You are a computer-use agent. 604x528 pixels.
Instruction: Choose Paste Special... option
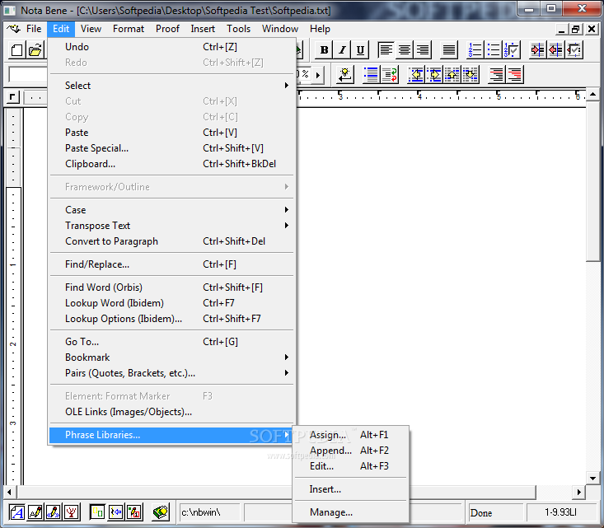click(x=171, y=148)
